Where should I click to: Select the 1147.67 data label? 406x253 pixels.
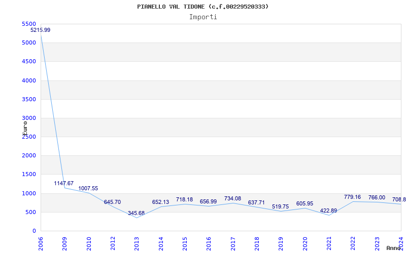coord(64,183)
